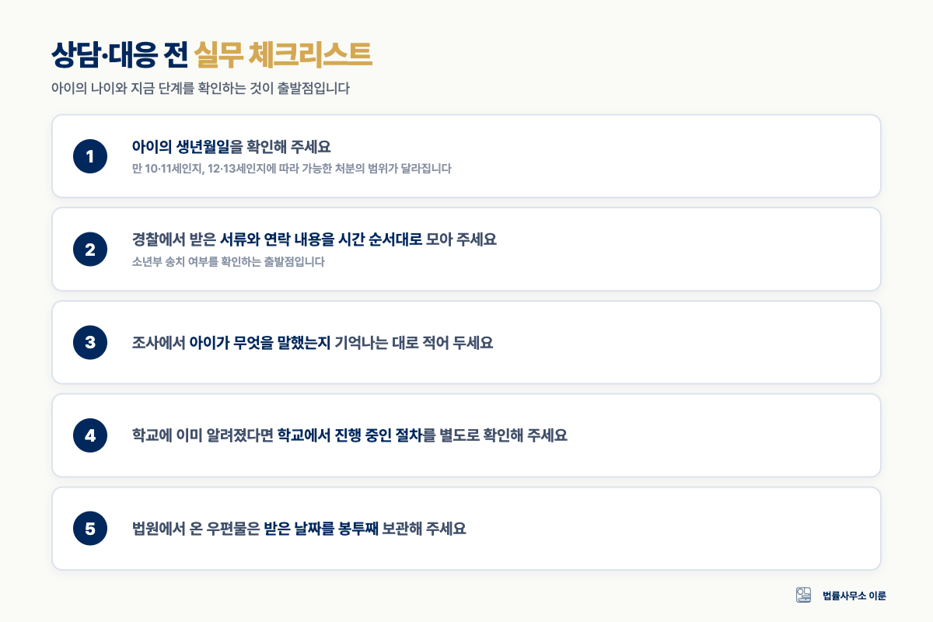Select the 경찰에서 받은 서류와 연락 heading
Screen dimensions: 933x622
click(314, 239)
